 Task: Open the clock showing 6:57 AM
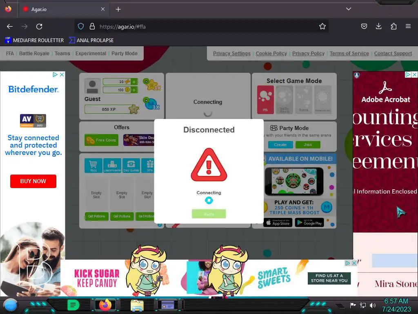click(396, 305)
